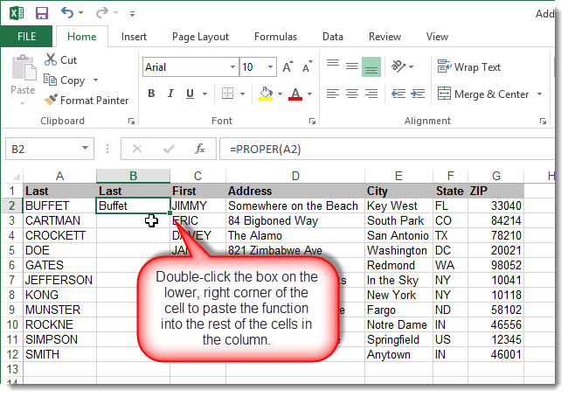Center cell text horizontally
Viewport: 568px width, 397px height.
[x=352, y=94]
